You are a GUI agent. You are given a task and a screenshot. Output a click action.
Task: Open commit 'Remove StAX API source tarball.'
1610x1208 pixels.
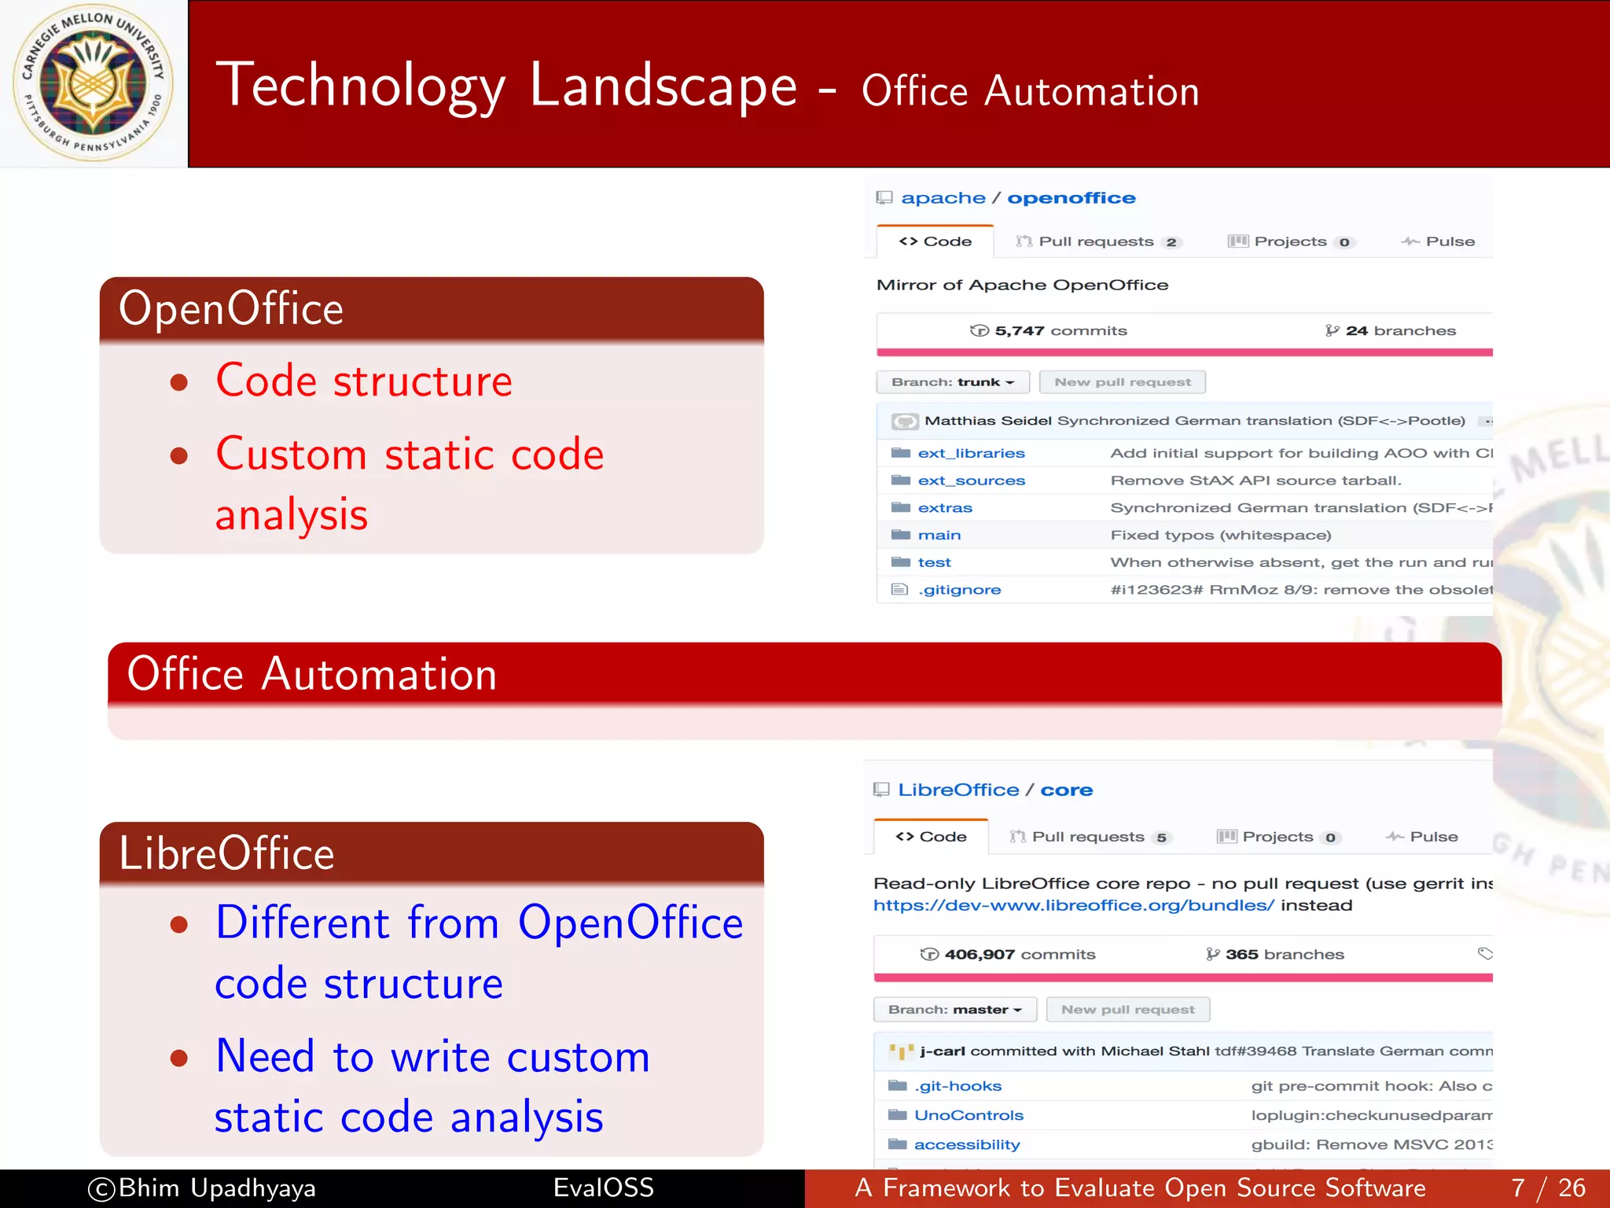pyautogui.click(x=1255, y=481)
